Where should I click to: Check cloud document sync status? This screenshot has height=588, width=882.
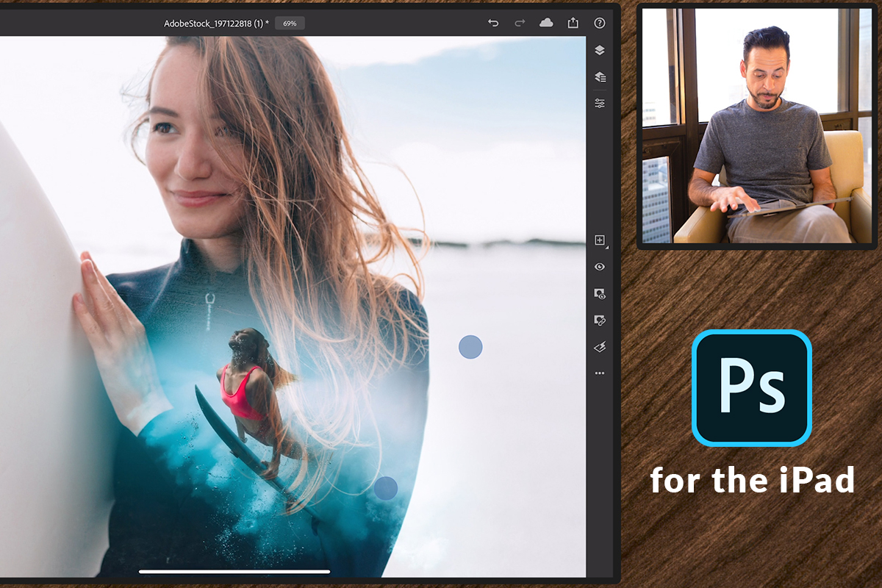coord(546,23)
